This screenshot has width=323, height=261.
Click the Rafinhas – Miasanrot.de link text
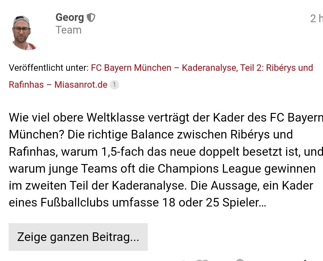pos(58,85)
